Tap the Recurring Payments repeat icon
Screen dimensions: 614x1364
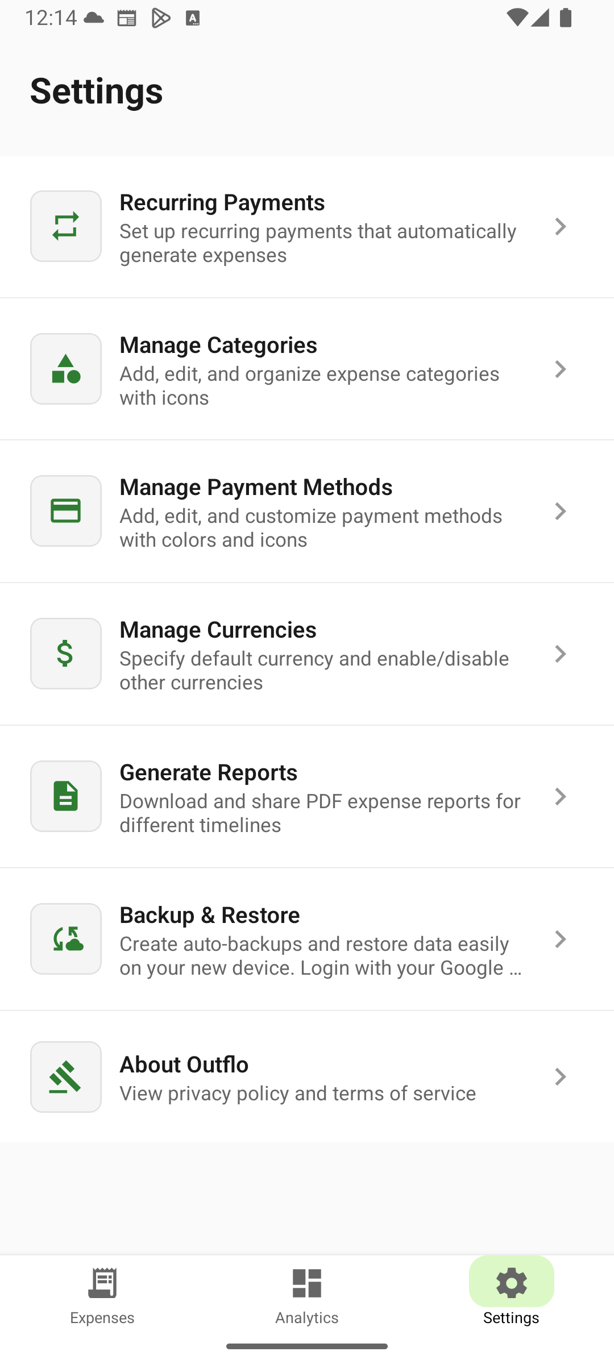point(66,226)
